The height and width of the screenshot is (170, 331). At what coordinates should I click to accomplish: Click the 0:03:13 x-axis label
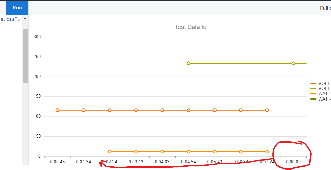click(136, 162)
